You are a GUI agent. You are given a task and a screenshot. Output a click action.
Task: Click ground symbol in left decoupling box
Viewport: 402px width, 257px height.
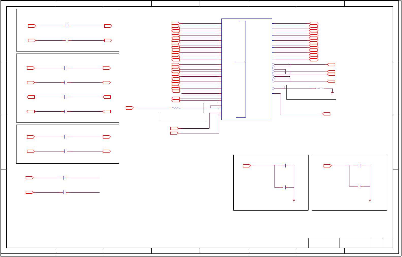click(x=294, y=200)
